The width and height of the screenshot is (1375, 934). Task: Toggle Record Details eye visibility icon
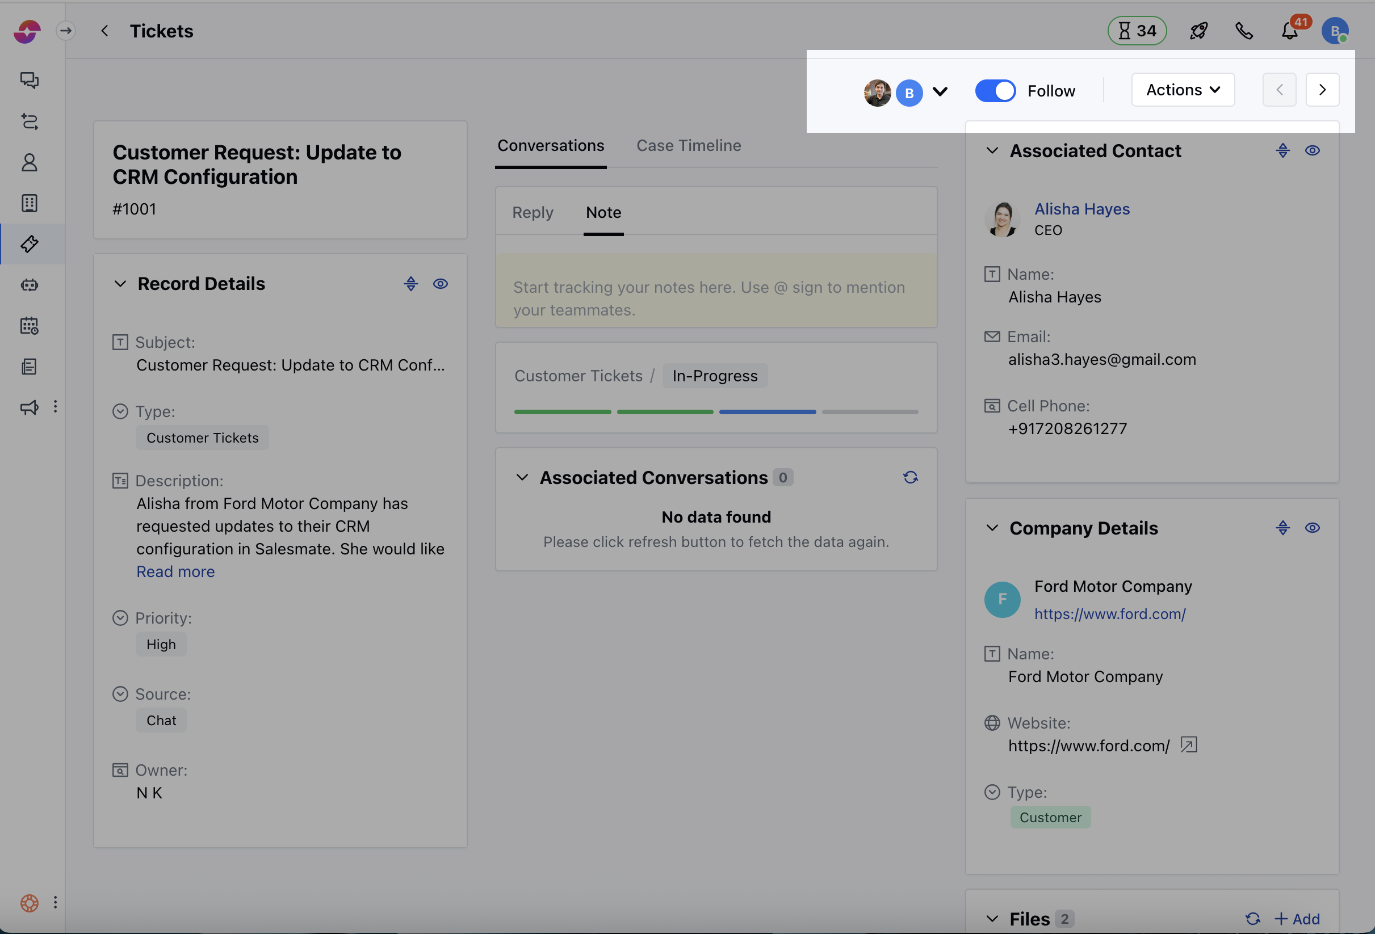(440, 284)
